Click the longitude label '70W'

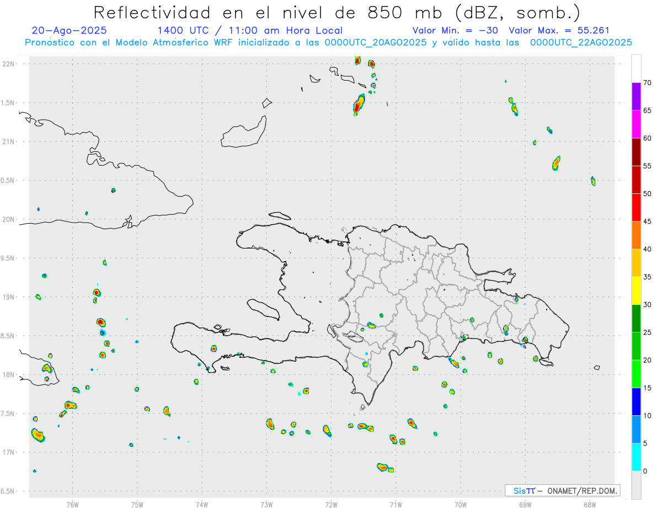[x=461, y=504]
